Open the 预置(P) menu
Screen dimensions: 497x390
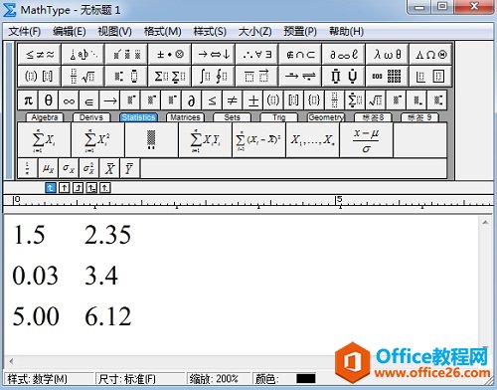(300, 32)
